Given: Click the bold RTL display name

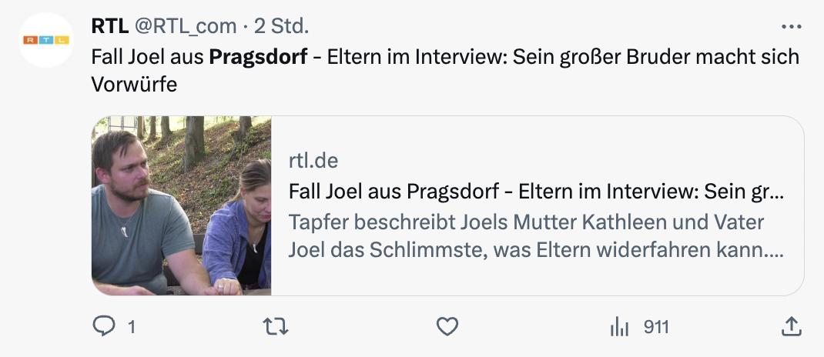Looking at the screenshot, I should coord(110,26).
